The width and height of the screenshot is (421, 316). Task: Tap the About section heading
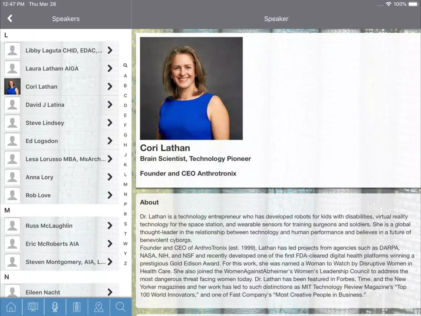click(149, 203)
